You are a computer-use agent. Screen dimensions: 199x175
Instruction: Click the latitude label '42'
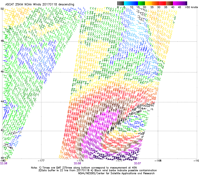[x=2, y=130]
